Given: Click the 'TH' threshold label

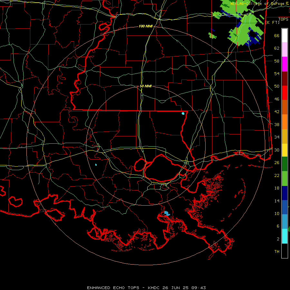Looking at the screenshot, I should [277, 251].
